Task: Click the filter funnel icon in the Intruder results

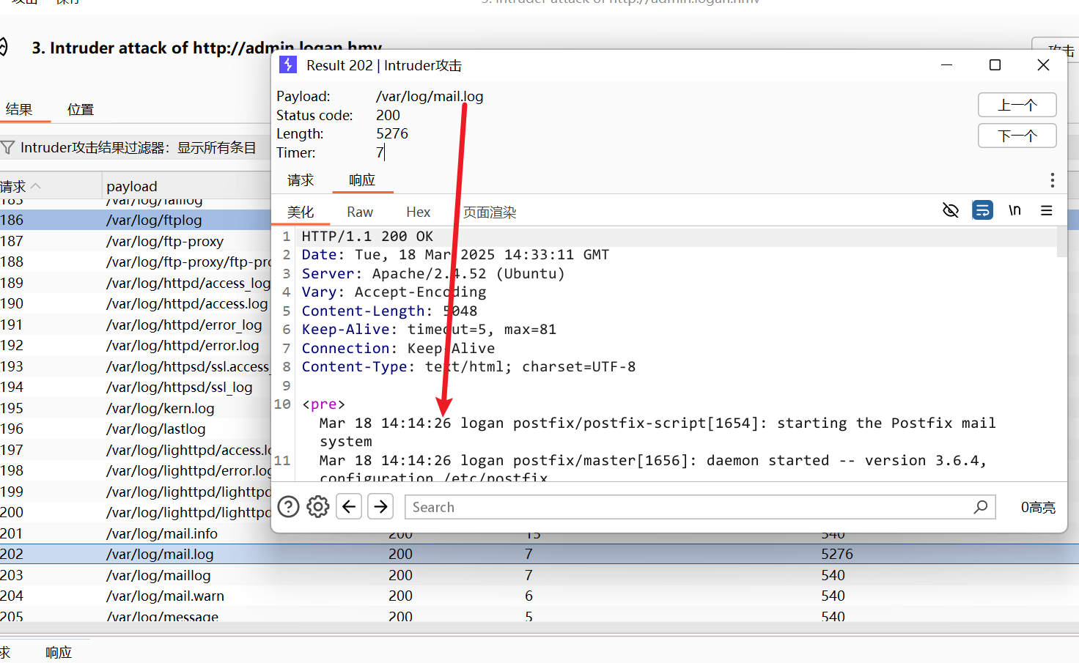Action: pos(7,148)
